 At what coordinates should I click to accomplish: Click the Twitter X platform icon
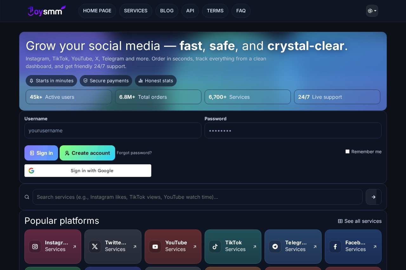[95, 247]
